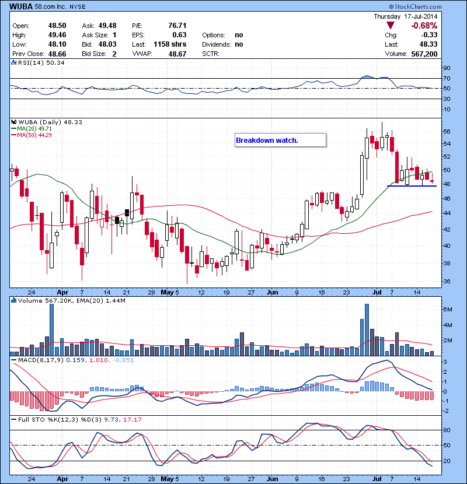Click the MACD(8,17,9) indicator label
The width and height of the screenshot is (467, 484).
point(41,360)
